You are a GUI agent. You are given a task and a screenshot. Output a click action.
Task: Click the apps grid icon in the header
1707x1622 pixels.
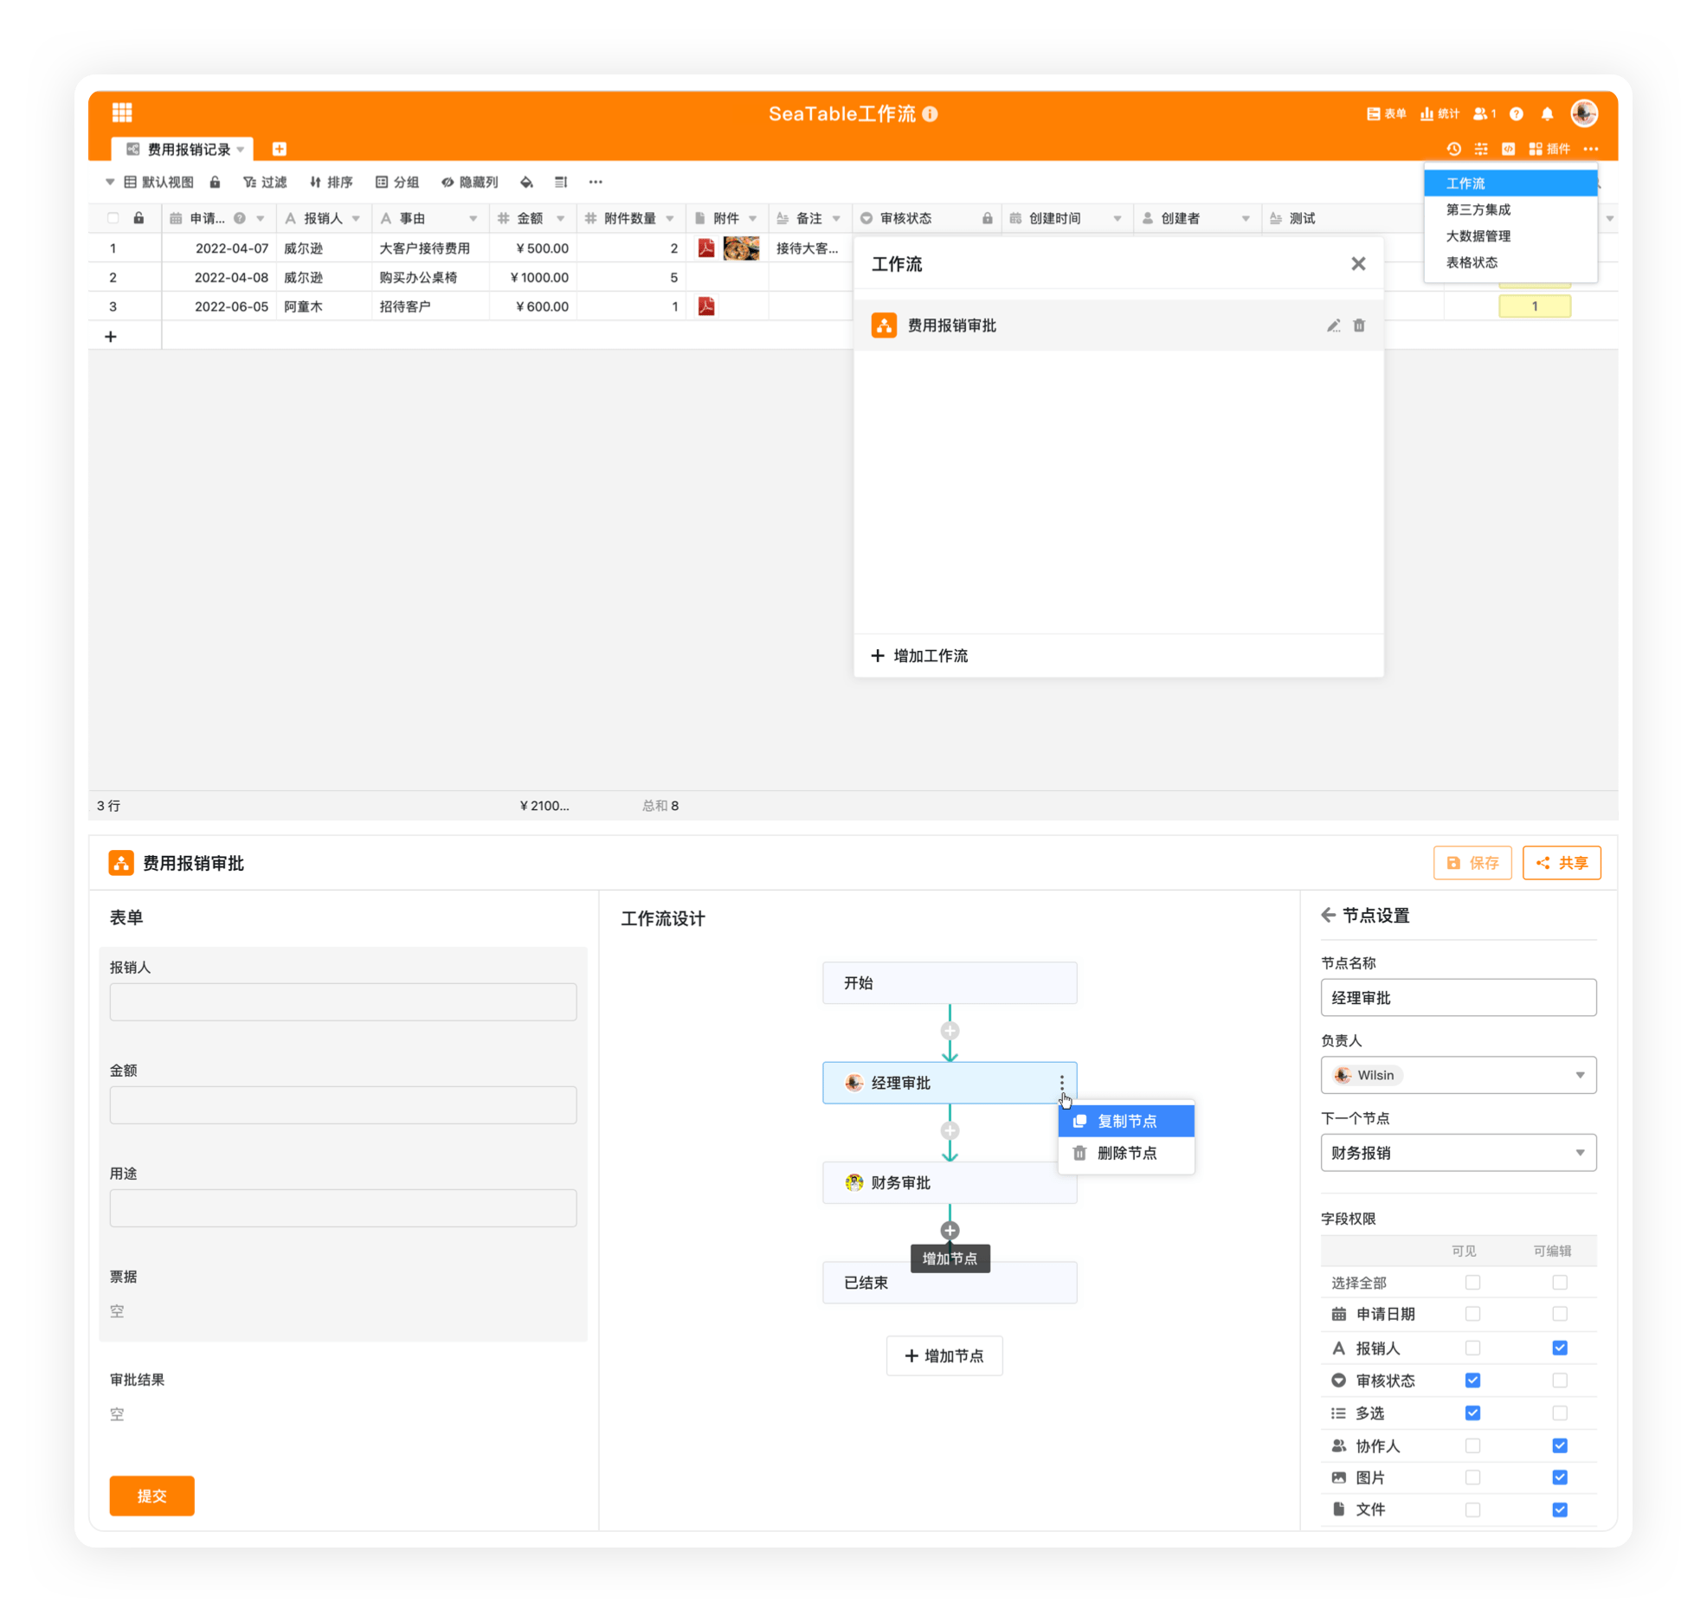pyautogui.click(x=122, y=113)
